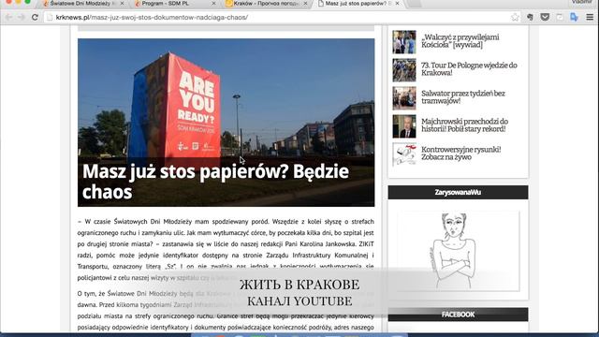Click the krknews.pl address bar

point(281,17)
